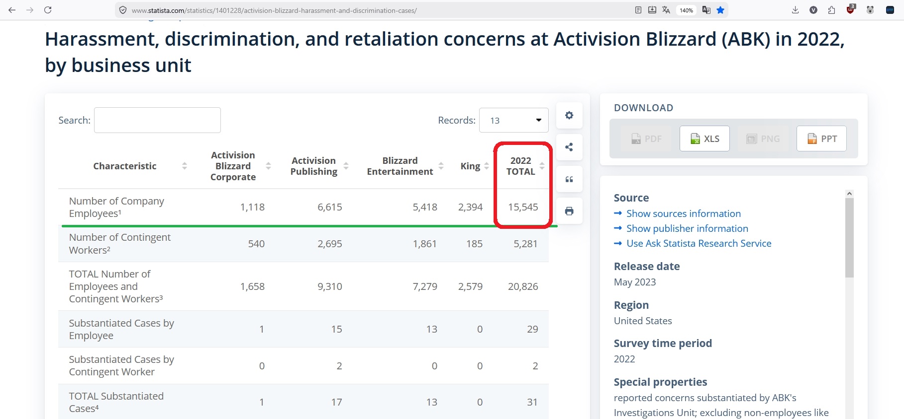Sort by 2022 TOTAL column arrows
904x419 pixels.
542,166
